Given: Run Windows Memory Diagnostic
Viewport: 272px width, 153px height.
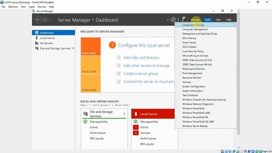Looking at the screenshot, I should pos(206,104).
